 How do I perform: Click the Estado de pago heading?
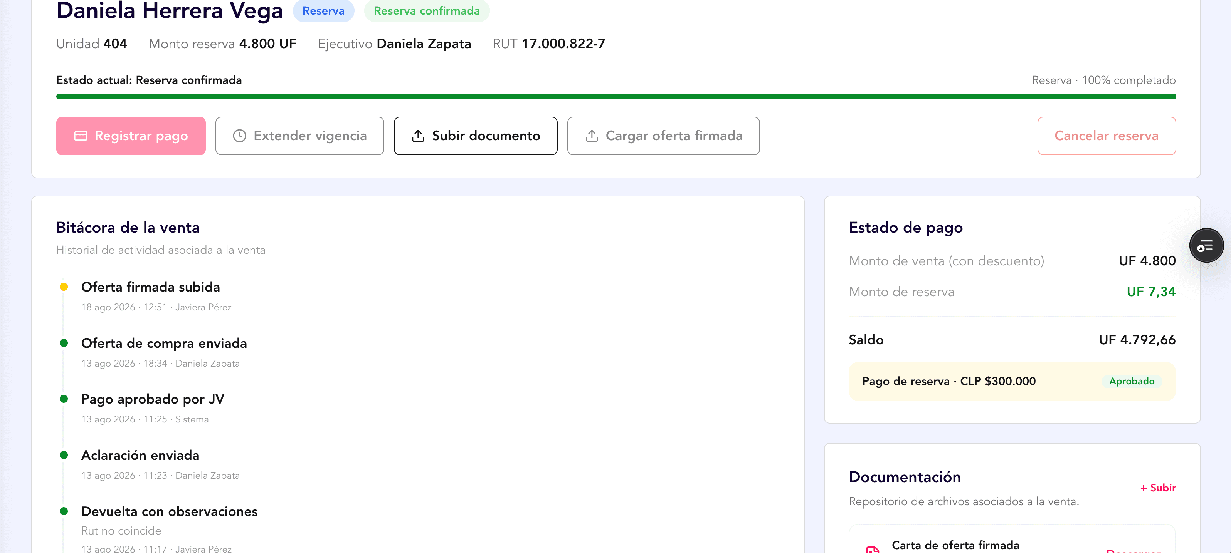coord(905,228)
